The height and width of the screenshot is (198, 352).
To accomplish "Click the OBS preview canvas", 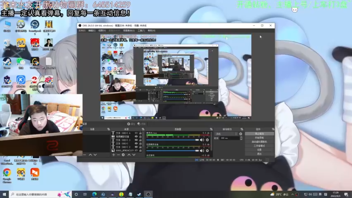I will pyautogui.click(x=176, y=77).
